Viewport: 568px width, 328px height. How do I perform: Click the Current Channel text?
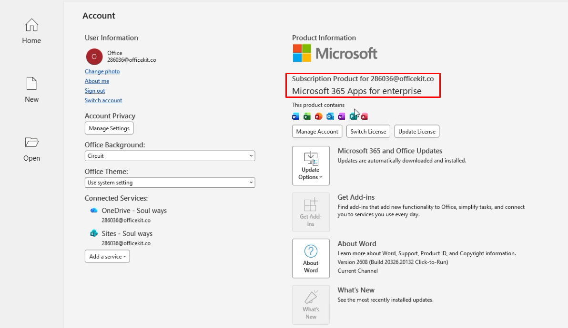point(357,271)
